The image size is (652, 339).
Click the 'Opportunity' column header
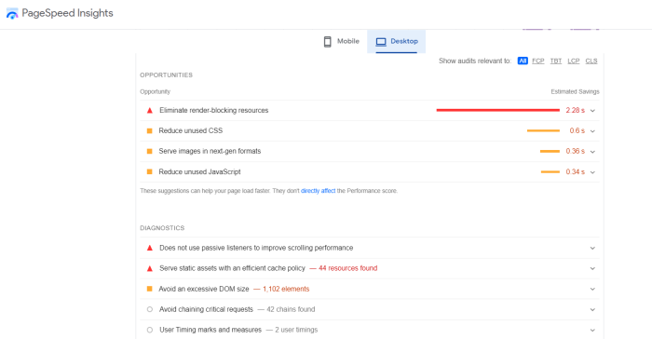coord(156,91)
